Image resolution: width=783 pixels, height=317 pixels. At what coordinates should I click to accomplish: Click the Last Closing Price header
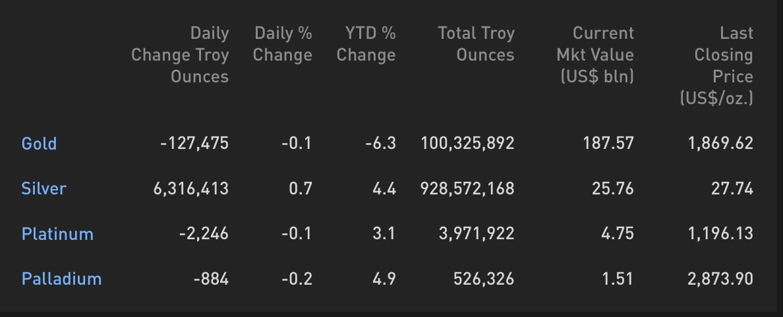(716, 65)
